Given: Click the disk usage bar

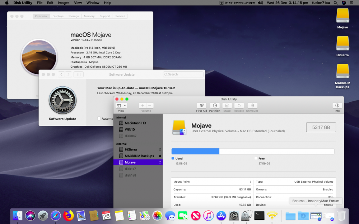Looking at the screenshot, I should [253, 151].
